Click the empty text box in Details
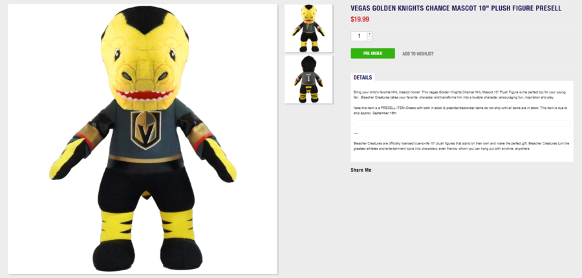Screen dimensions: 582x278 pyautogui.click(x=462, y=124)
